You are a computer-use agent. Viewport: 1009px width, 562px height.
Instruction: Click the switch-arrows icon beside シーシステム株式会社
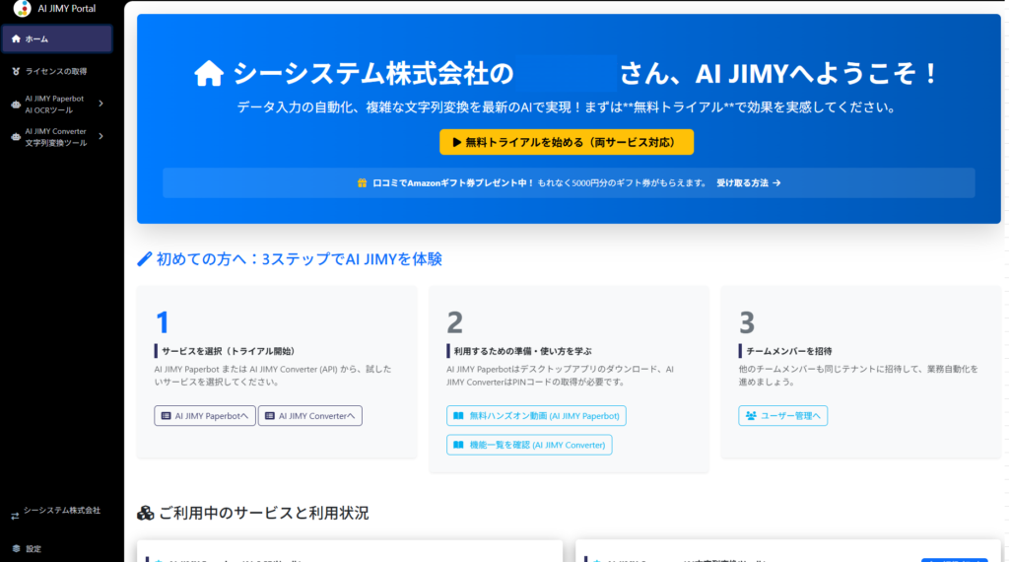tap(15, 515)
